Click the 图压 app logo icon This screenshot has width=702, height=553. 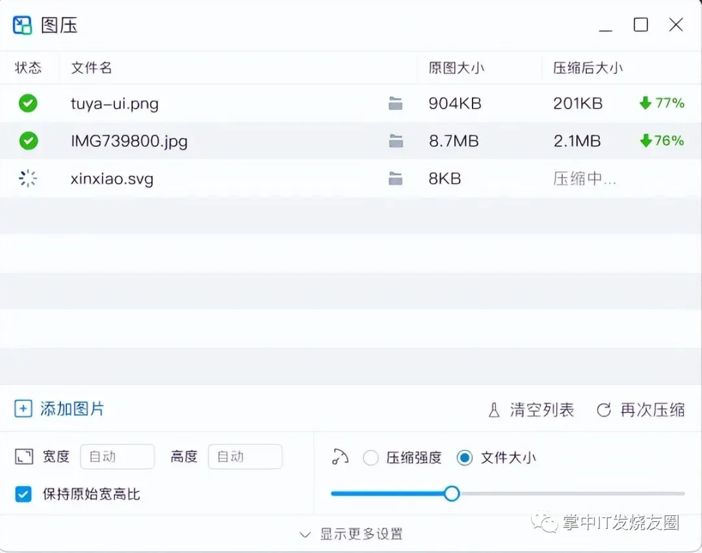point(22,25)
